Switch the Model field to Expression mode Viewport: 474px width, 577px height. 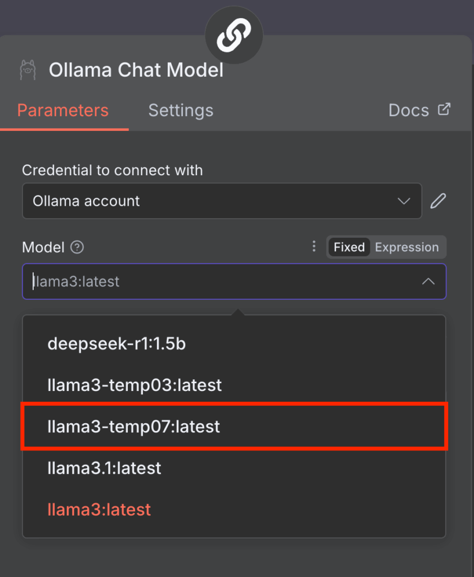[406, 247]
